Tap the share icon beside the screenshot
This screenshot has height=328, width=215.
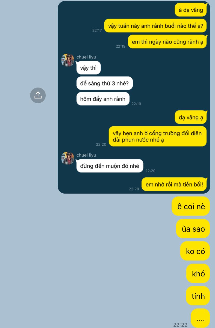coord(38,95)
